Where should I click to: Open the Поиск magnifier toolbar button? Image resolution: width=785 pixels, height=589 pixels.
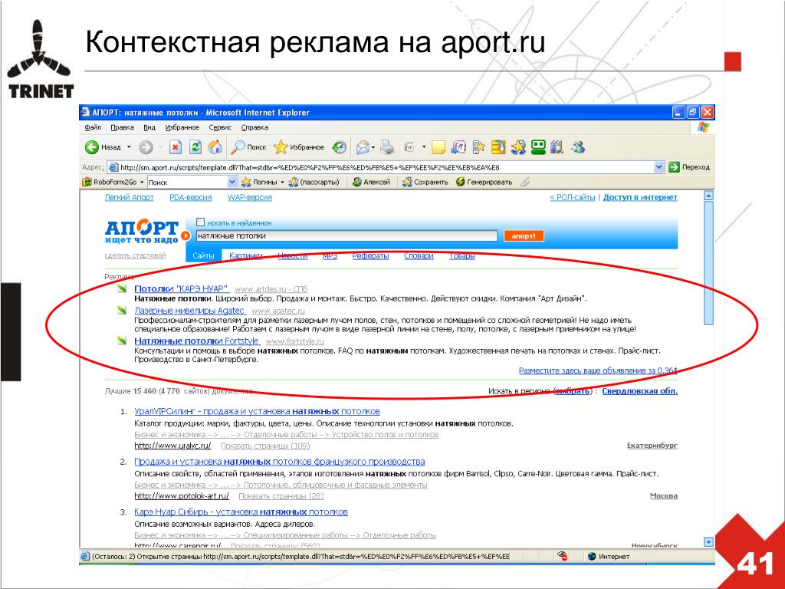248,147
